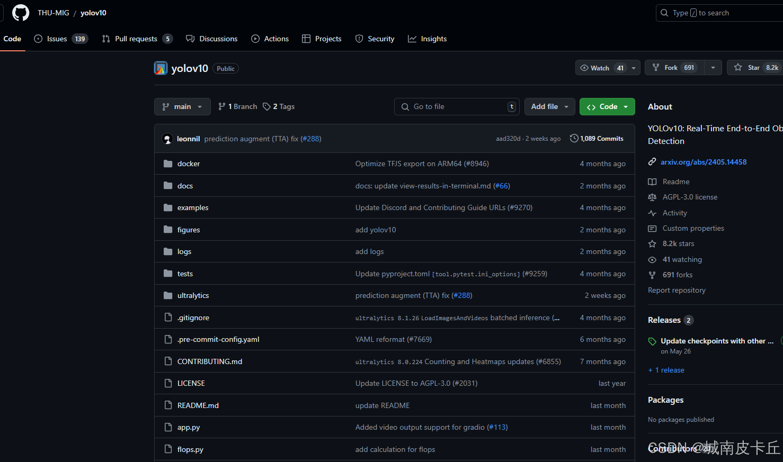Viewport: 783px width, 462px height.
Task: Click the 'update README' commit message
Action: 382,405
